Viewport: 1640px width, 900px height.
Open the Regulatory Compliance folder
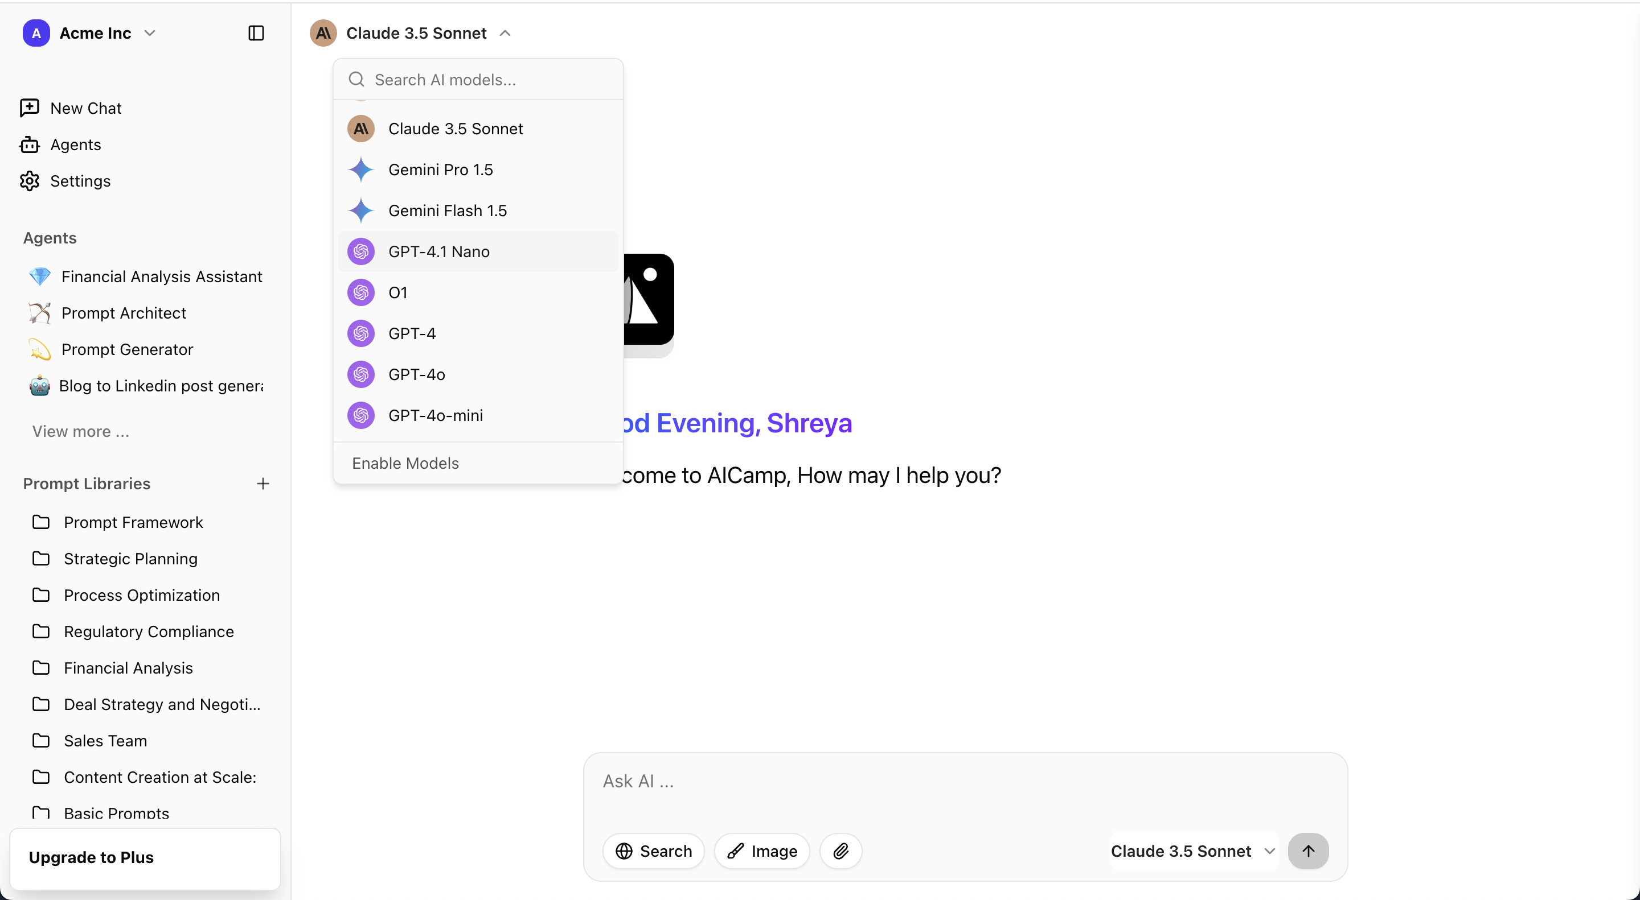pyautogui.click(x=148, y=631)
